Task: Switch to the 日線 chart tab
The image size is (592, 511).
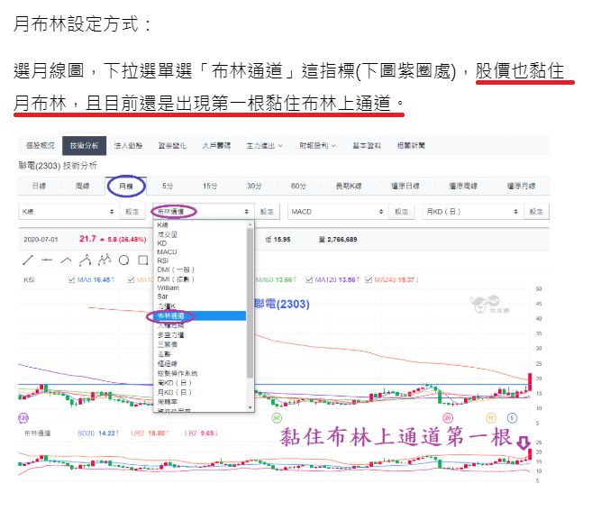Action: (39, 186)
